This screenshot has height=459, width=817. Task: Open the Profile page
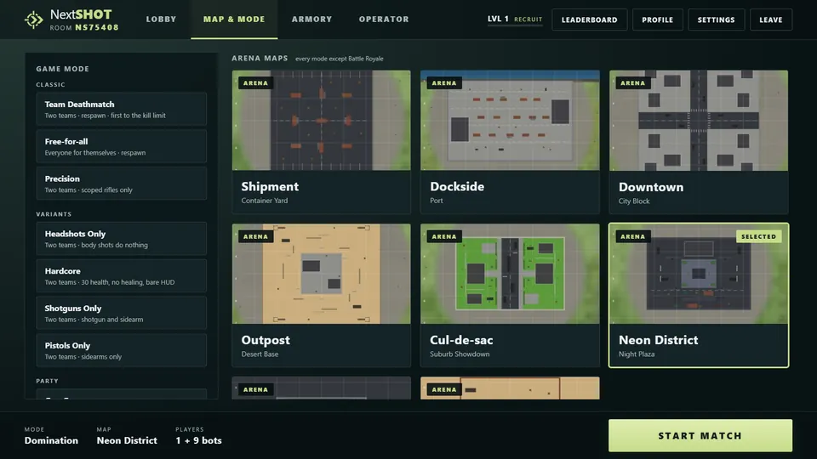(658, 20)
